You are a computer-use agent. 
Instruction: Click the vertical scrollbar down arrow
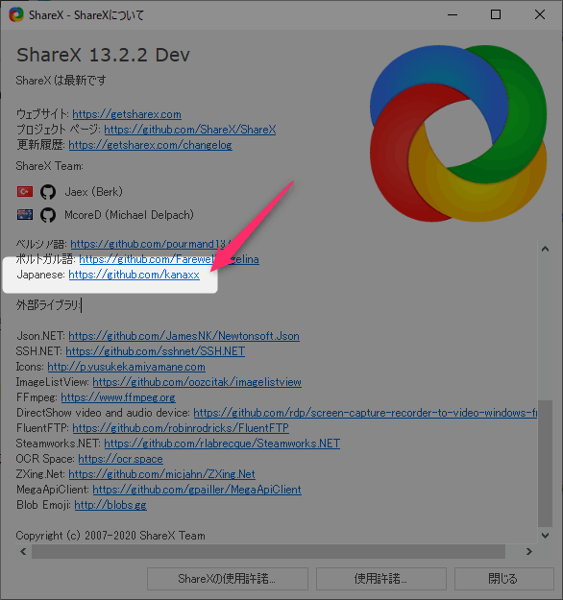coord(546,536)
